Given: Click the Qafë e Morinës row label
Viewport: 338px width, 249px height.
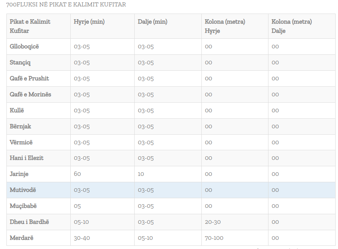Looking at the screenshot, I should tap(30, 94).
